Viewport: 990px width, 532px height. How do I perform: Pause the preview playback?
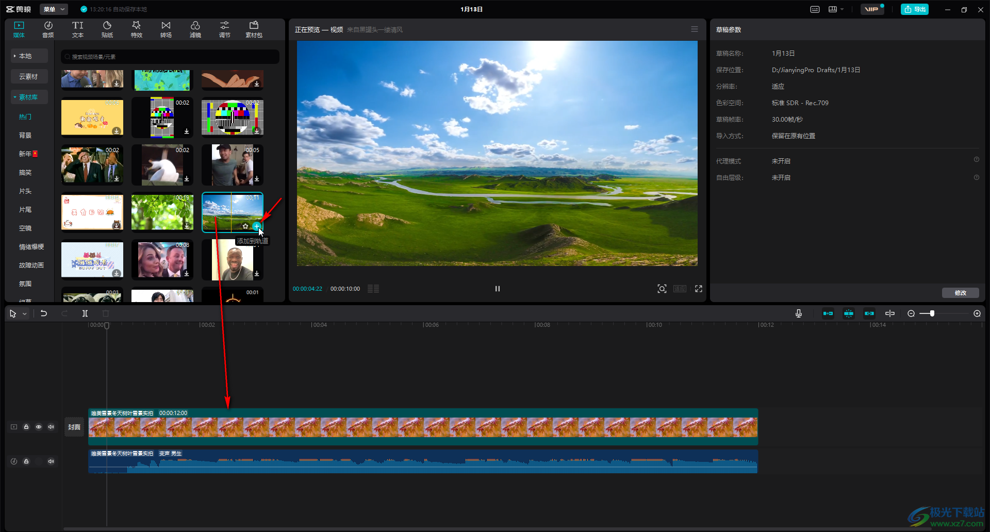[x=498, y=289]
